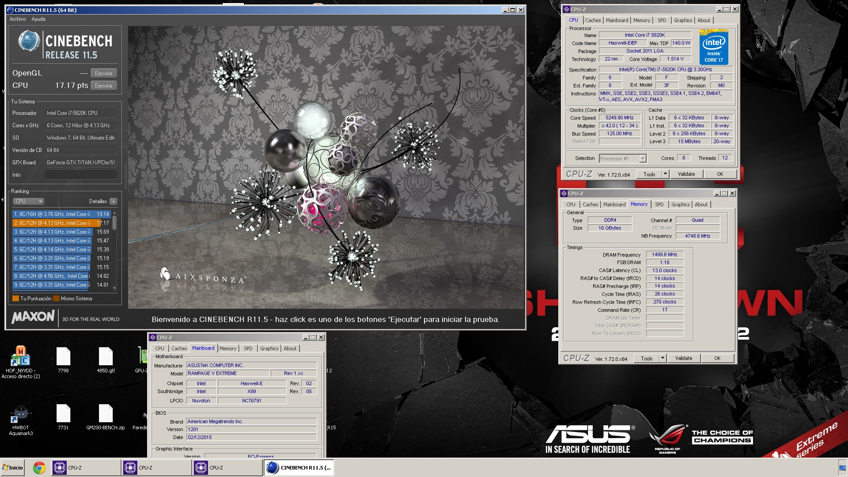Switch to Caches tab in top CPU-Z
This screenshot has width=848, height=477.
593,20
